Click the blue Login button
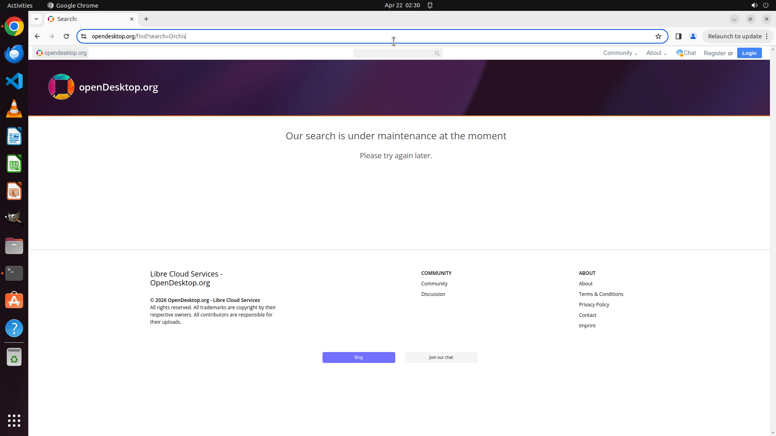 tap(749, 53)
